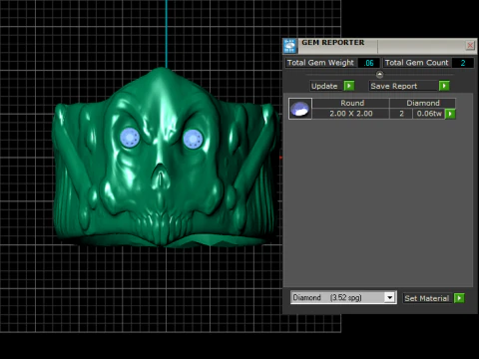
Task: Click the green arrow next to Update
Action: click(x=349, y=86)
